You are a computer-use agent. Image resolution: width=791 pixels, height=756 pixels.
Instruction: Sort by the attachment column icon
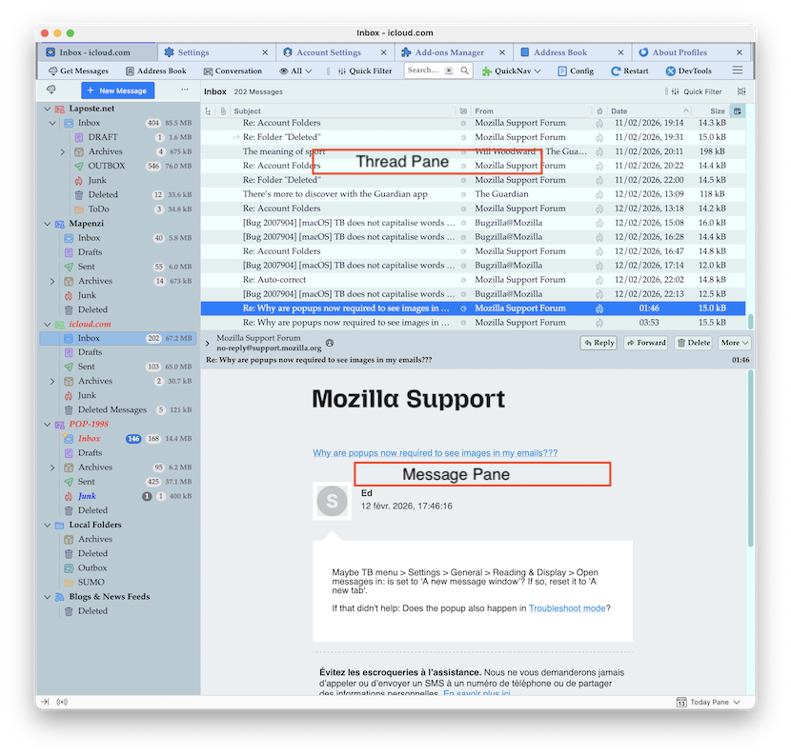click(223, 110)
